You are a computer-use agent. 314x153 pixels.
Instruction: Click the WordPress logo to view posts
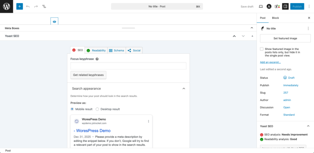[6, 6]
